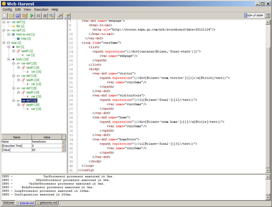
Task: Click the 150M of 989M memory bar
Action: pos(254,16)
